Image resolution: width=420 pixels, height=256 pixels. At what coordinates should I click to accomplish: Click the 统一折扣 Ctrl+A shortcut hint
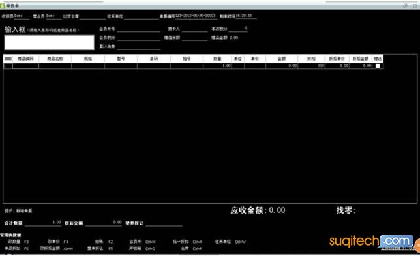[x=188, y=242]
